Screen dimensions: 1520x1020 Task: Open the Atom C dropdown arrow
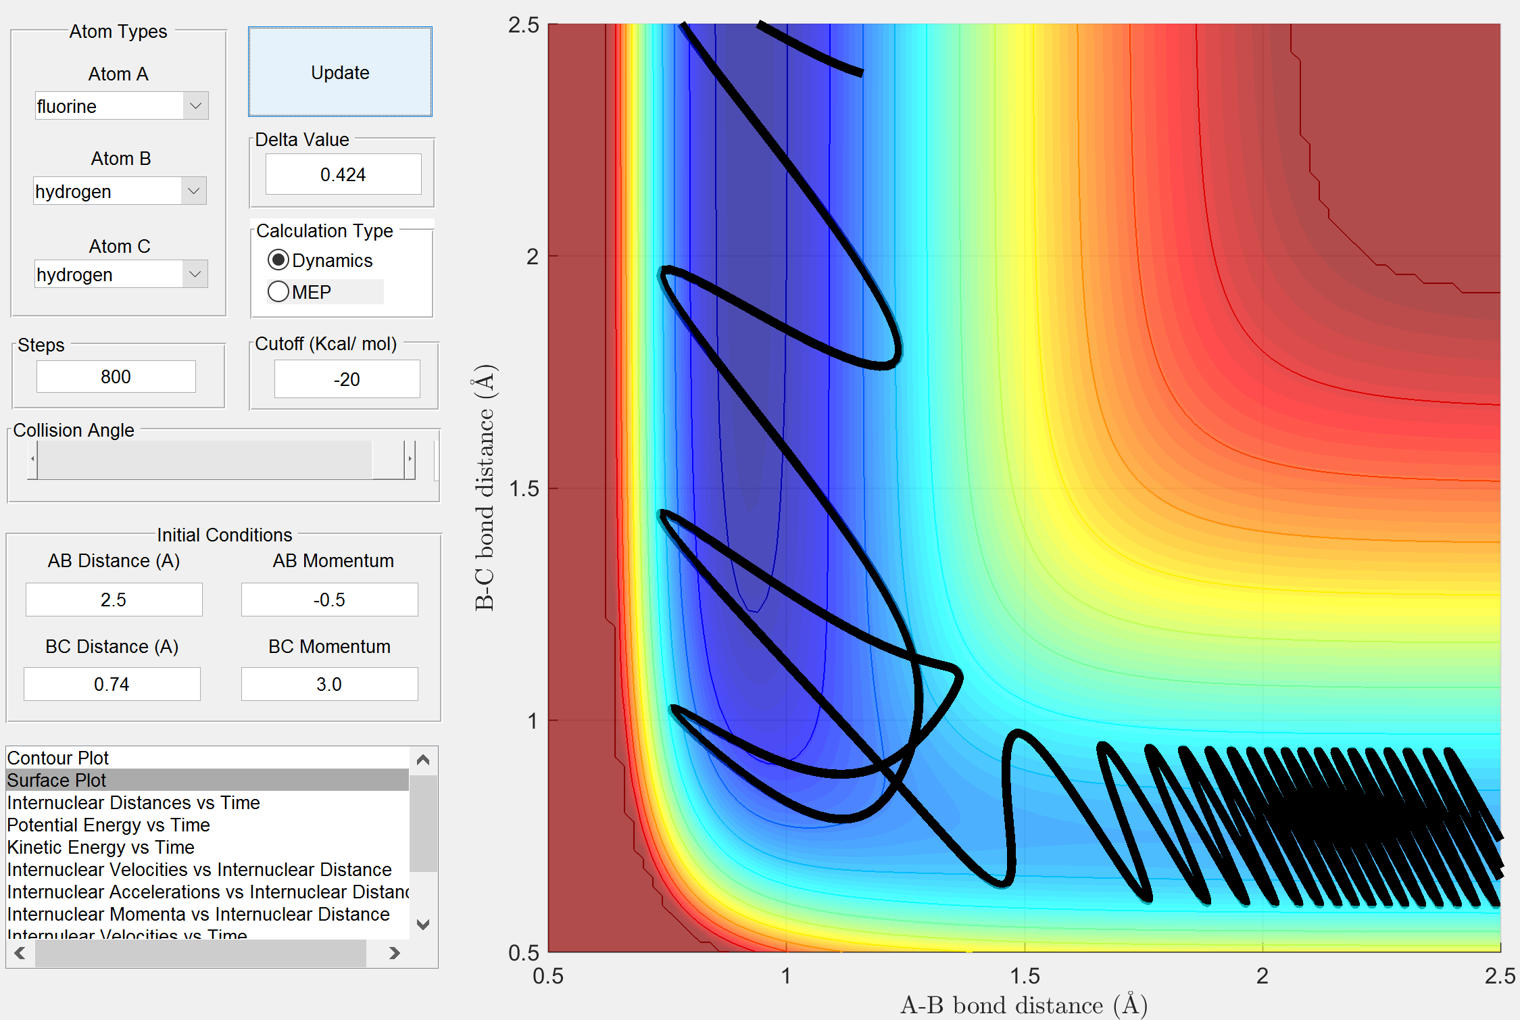(195, 274)
